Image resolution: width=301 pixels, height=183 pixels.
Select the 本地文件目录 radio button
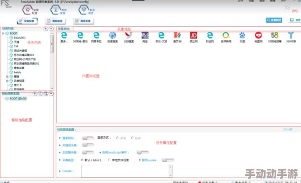pos(109,160)
